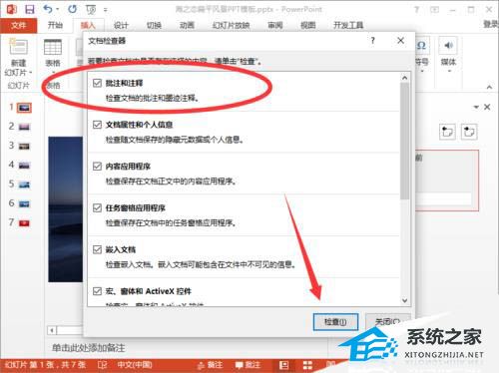Switch to the 插入 ribbon tab
499x373 pixels.
(88, 25)
